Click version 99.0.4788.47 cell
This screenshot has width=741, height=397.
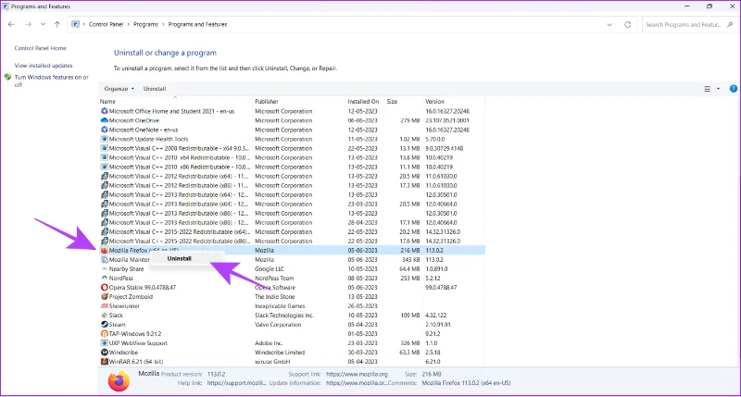click(x=441, y=287)
